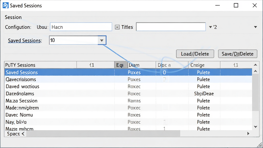Click the window resize grip icon
The height and width of the screenshot is (148, 263).
[260, 145]
